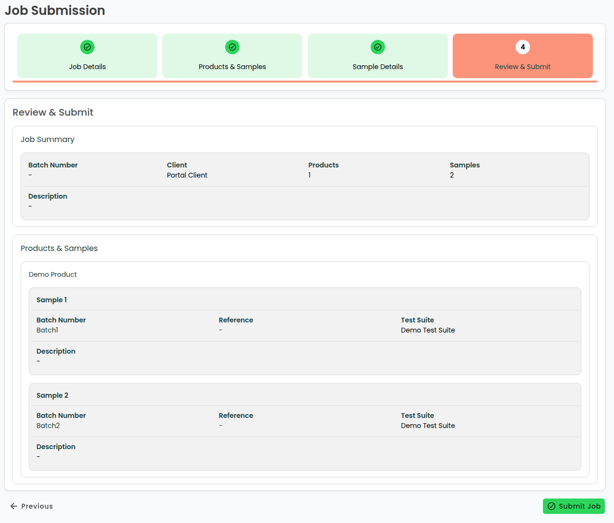This screenshot has width=614, height=523.
Task: Click the Test Suite label in Sample 2
Action: [x=417, y=416]
